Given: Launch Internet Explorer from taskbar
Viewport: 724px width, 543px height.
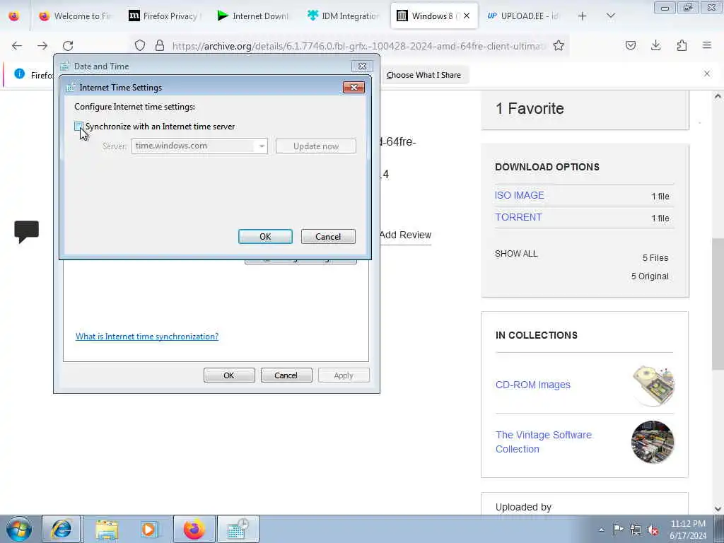Looking at the screenshot, I should pyautogui.click(x=62, y=529).
